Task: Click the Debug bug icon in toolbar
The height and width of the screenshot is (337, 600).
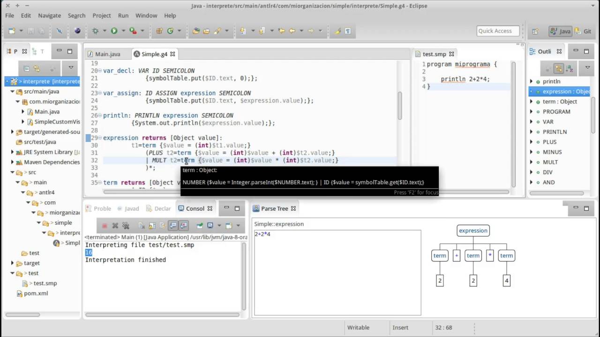Action: point(95,31)
